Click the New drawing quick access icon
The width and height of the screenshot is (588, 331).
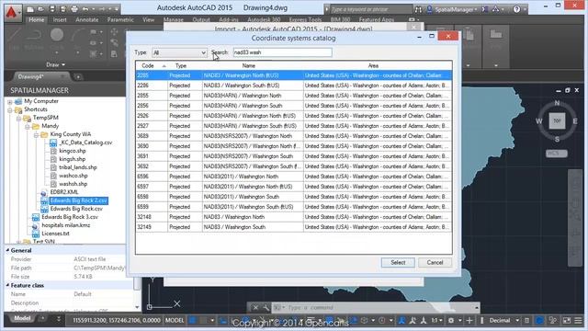30,8
